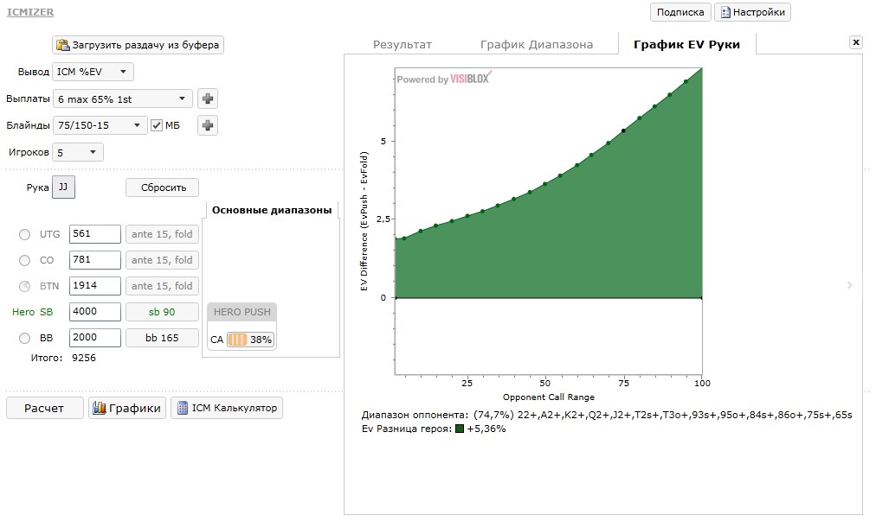Select the BB radio button

24,338
